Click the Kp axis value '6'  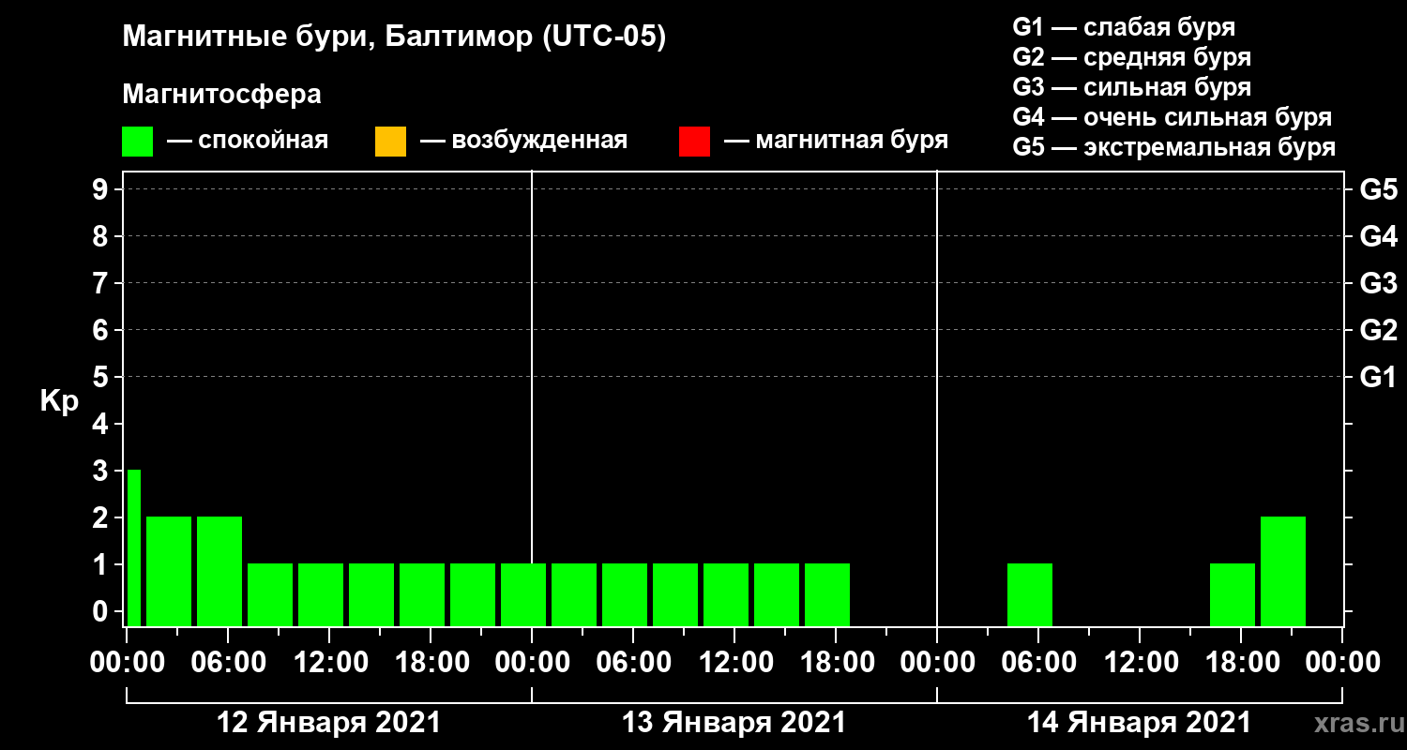click(102, 330)
